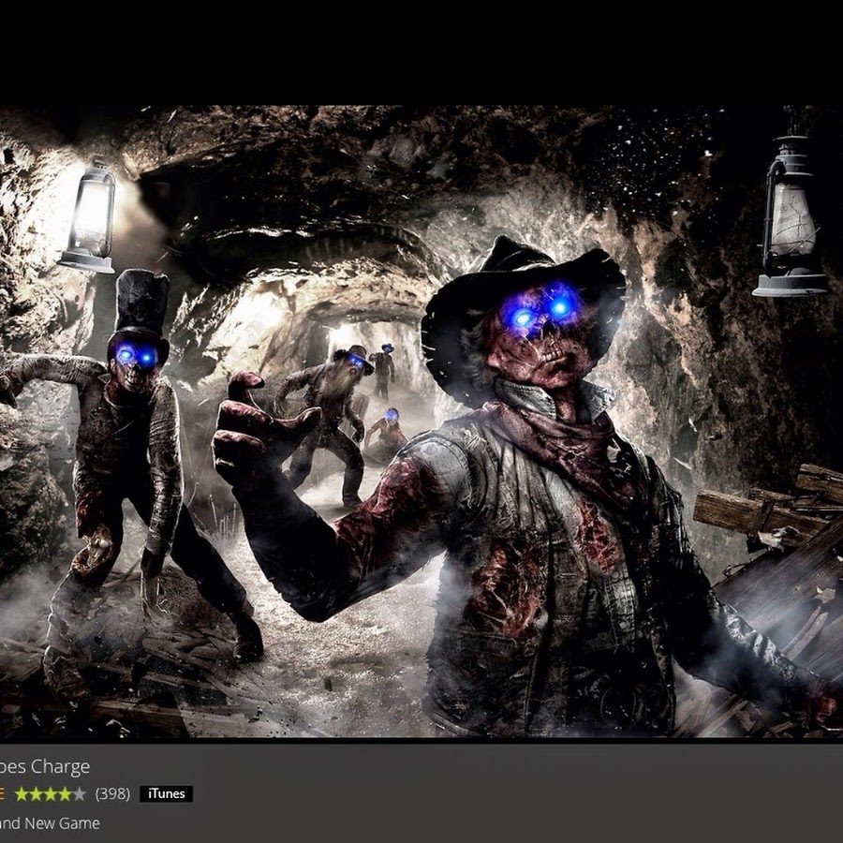Select the fourth green rating star

click(x=65, y=793)
